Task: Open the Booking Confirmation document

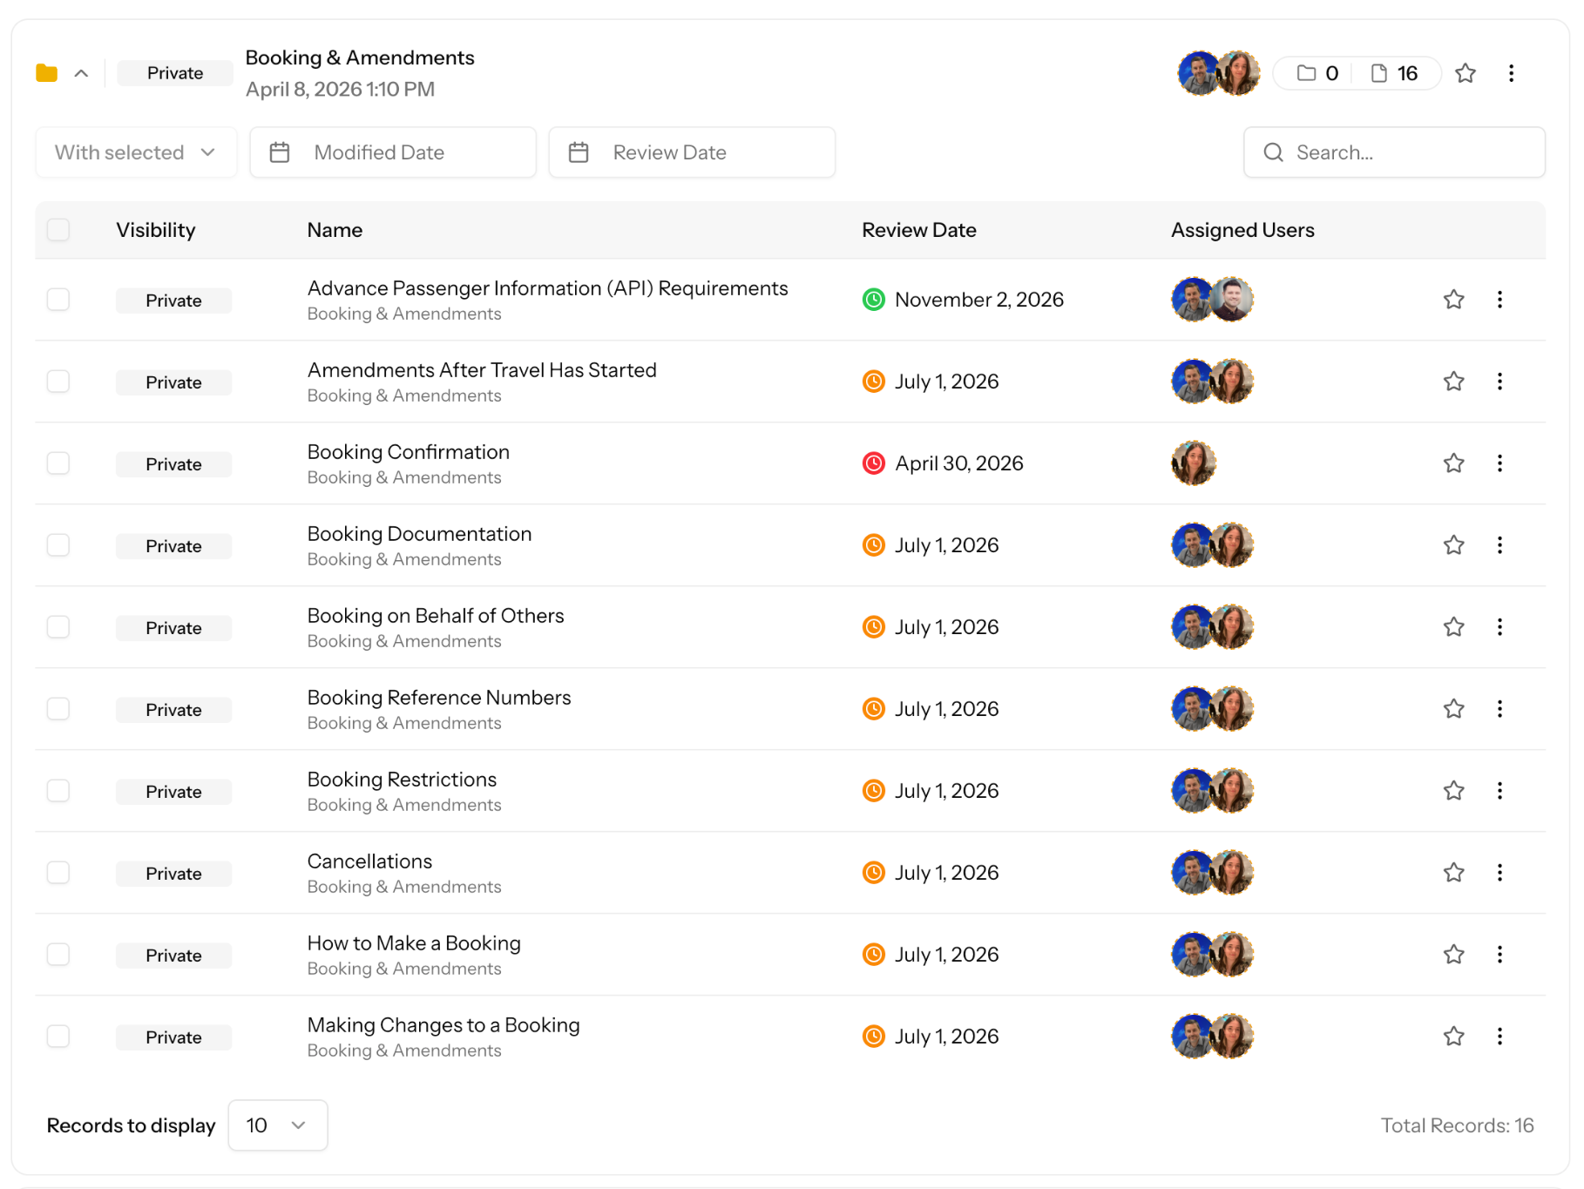Action: point(408,452)
